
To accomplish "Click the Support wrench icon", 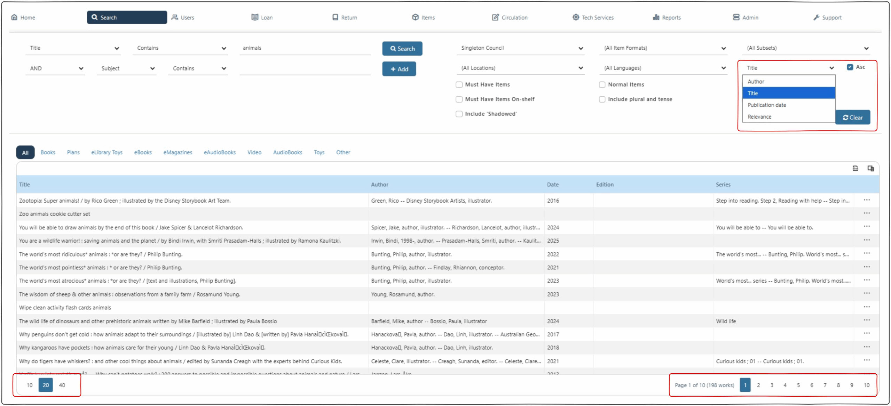I will [816, 17].
